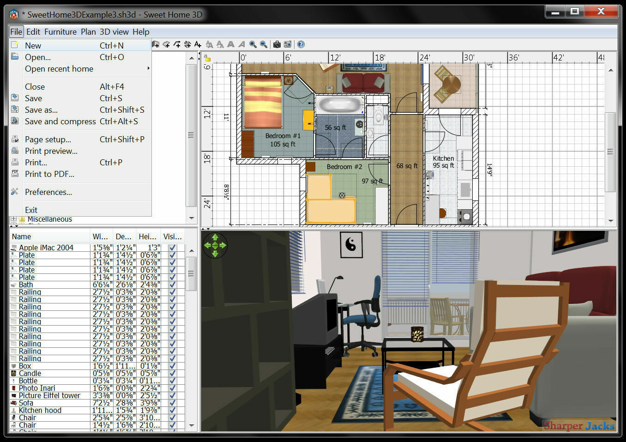Toggle visibility checkbox for Box
Viewport: 626px width, 442px height.
pyautogui.click(x=173, y=366)
